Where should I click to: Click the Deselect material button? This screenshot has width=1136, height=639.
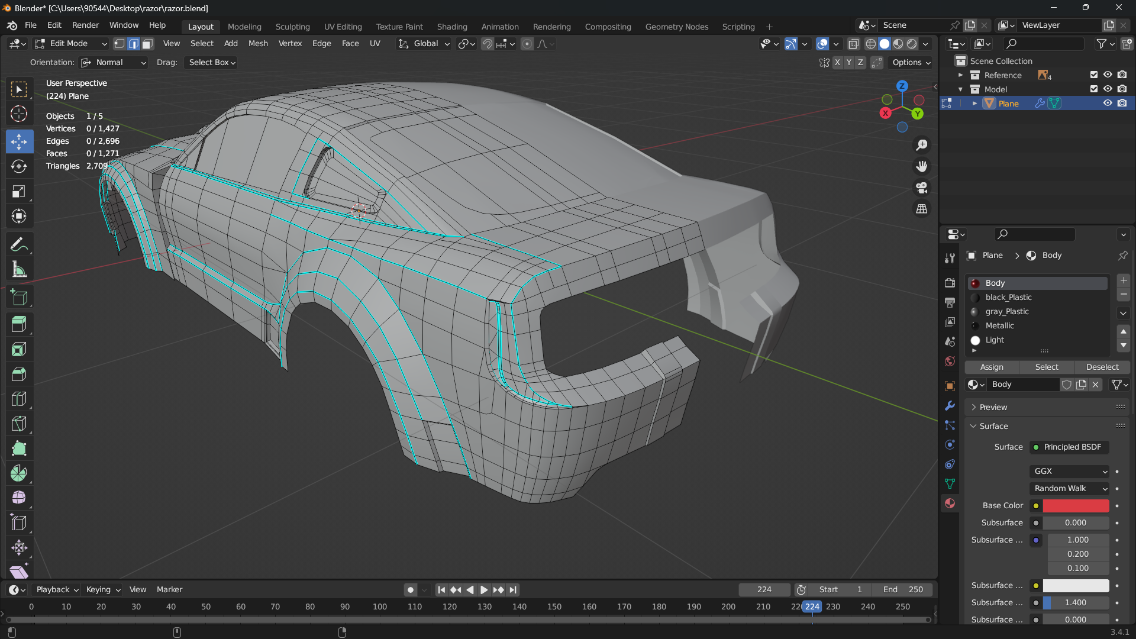[1102, 367]
